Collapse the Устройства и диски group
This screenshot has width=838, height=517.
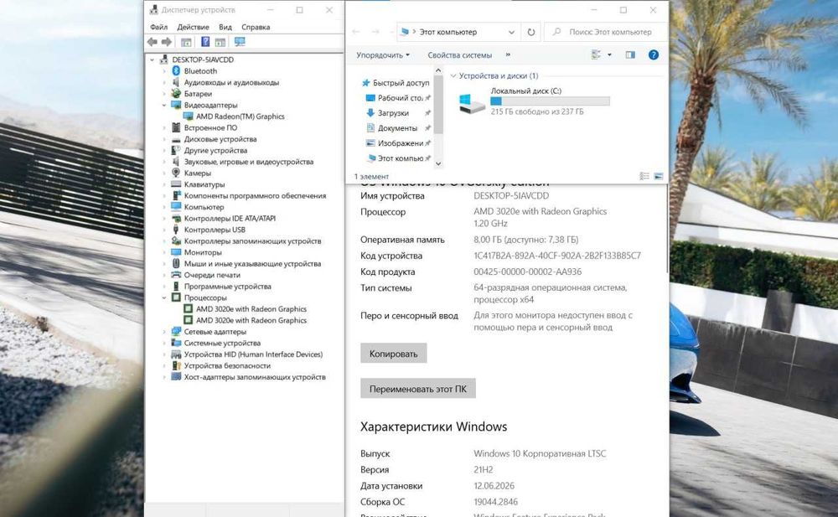(x=453, y=76)
